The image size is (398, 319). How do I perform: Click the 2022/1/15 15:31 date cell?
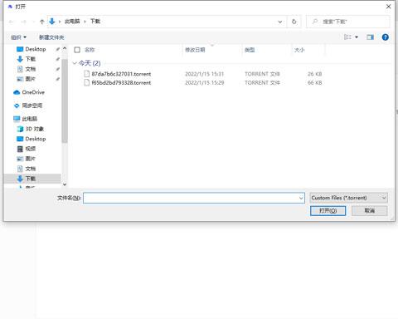[x=204, y=74]
